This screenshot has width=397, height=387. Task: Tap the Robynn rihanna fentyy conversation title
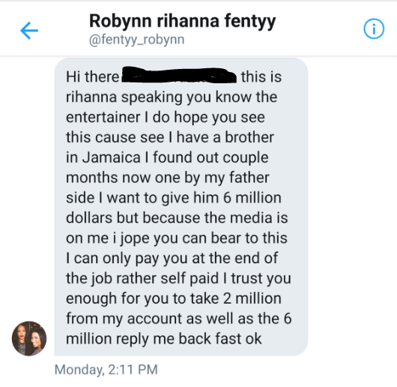(182, 21)
